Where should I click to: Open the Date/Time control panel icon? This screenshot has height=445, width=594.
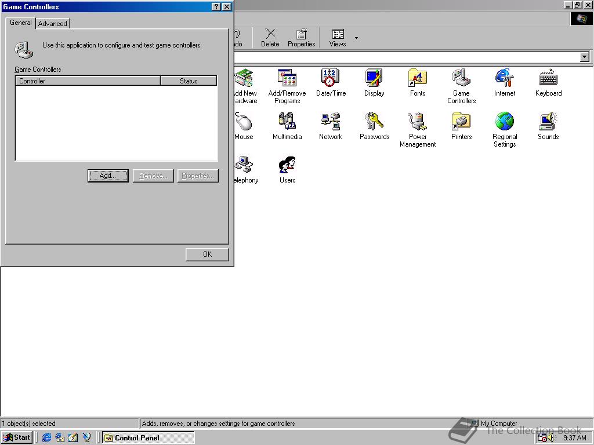click(x=331, y=82)
